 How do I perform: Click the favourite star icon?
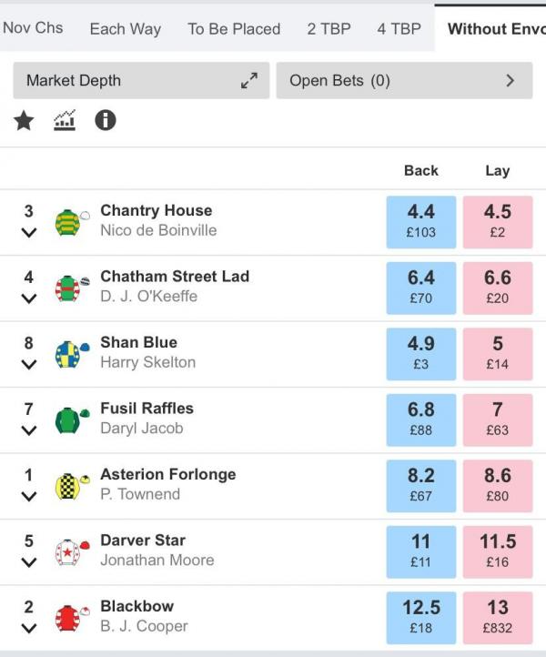(24, 121)
